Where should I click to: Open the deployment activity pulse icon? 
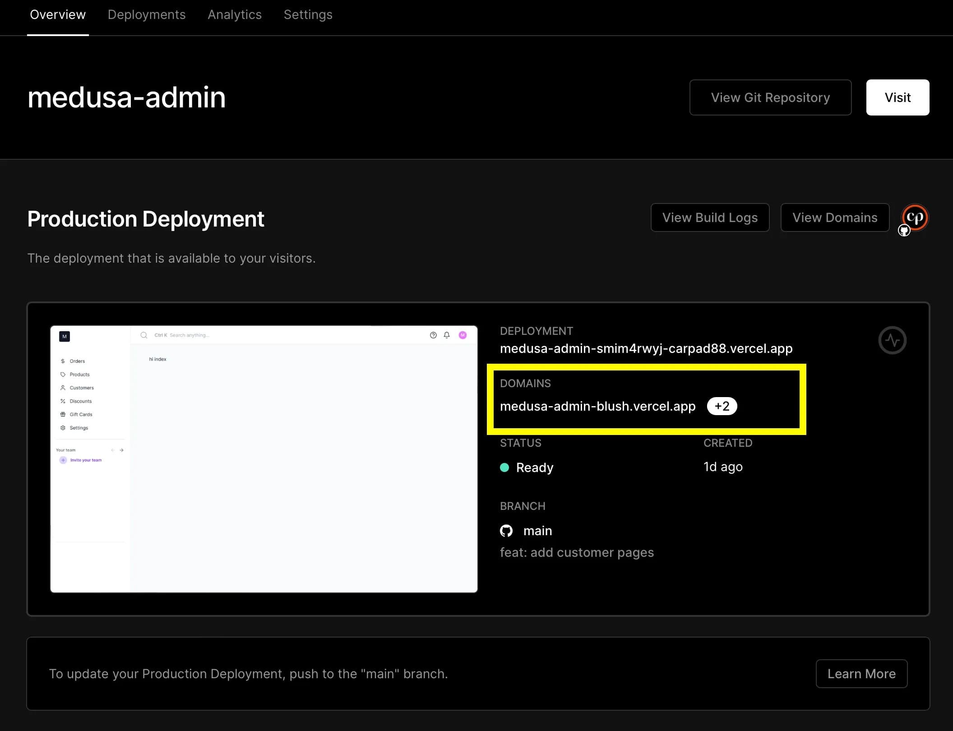click(892, 340)
